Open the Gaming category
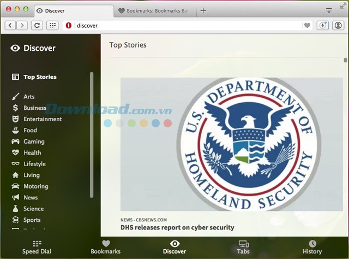This screenshot has width=349, height=259. [34, 142]
